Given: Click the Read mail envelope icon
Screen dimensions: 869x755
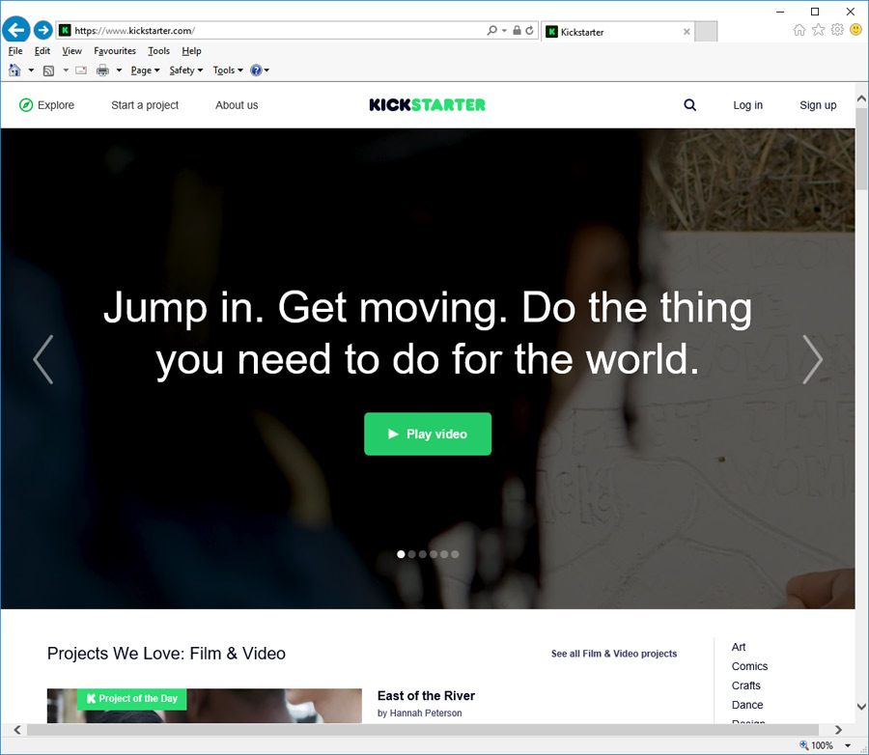Looking at the screenshot, I should (x=81, y=70).
